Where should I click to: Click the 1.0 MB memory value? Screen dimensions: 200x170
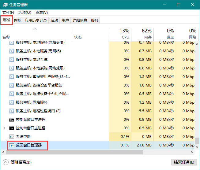(145, 85)
